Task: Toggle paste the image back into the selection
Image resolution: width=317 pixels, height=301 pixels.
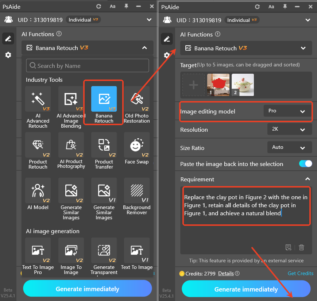Action: pos(305,164)
